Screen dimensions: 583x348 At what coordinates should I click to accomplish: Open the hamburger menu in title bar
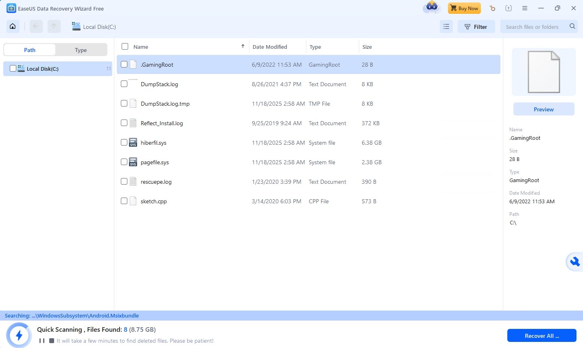click(x=525, y=8)
